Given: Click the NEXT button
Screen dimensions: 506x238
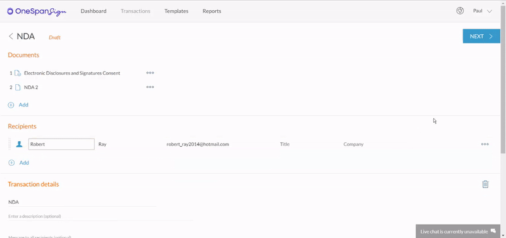Looking at the screenshot, I should (x=481, y=36).
